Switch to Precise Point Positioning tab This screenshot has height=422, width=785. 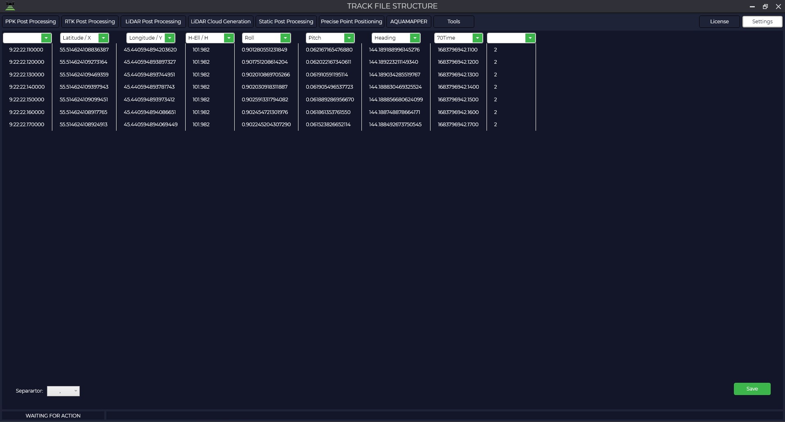352,22
